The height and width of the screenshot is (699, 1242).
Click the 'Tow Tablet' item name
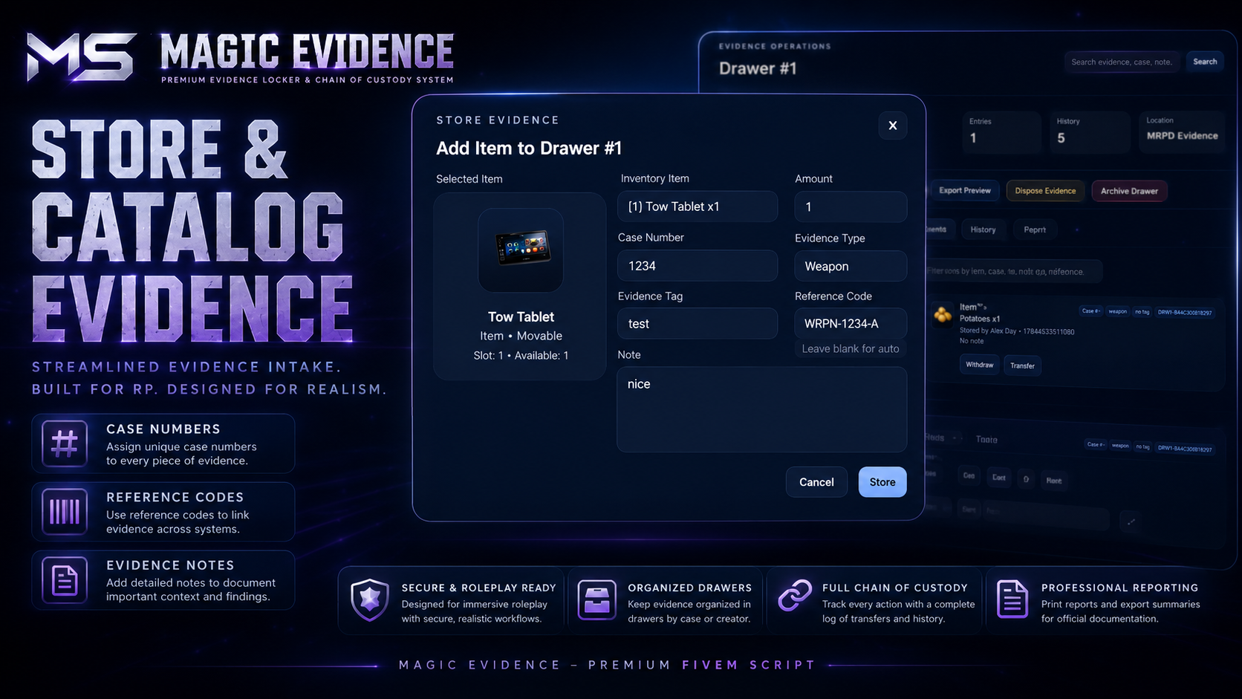521,316
